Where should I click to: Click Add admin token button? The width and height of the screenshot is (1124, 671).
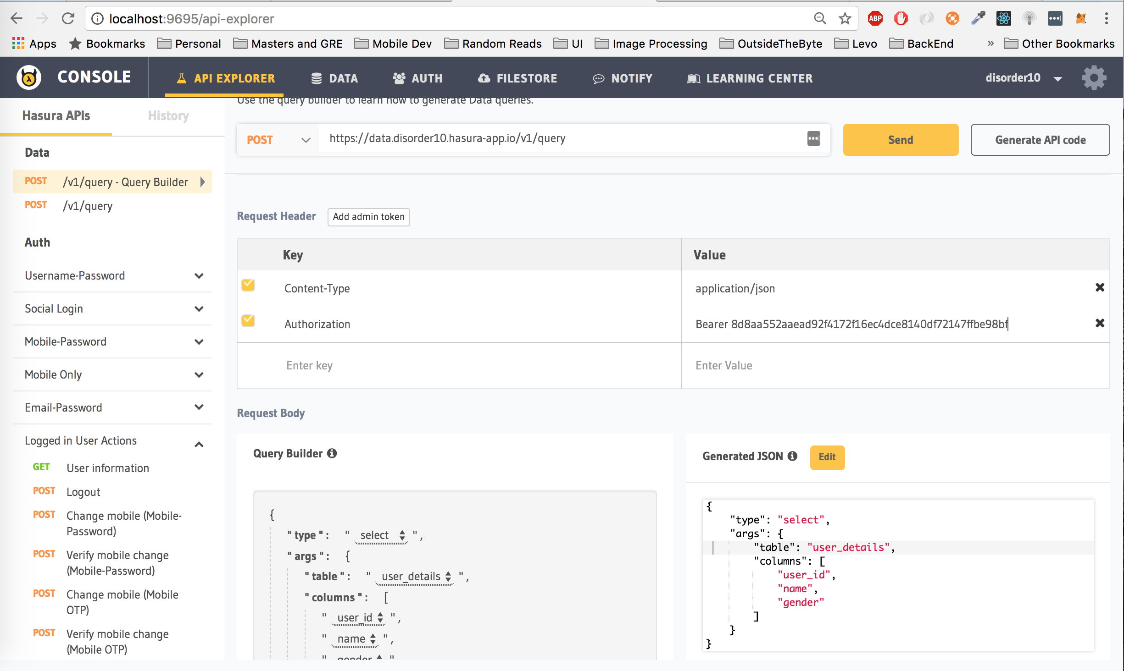[368, 217]
